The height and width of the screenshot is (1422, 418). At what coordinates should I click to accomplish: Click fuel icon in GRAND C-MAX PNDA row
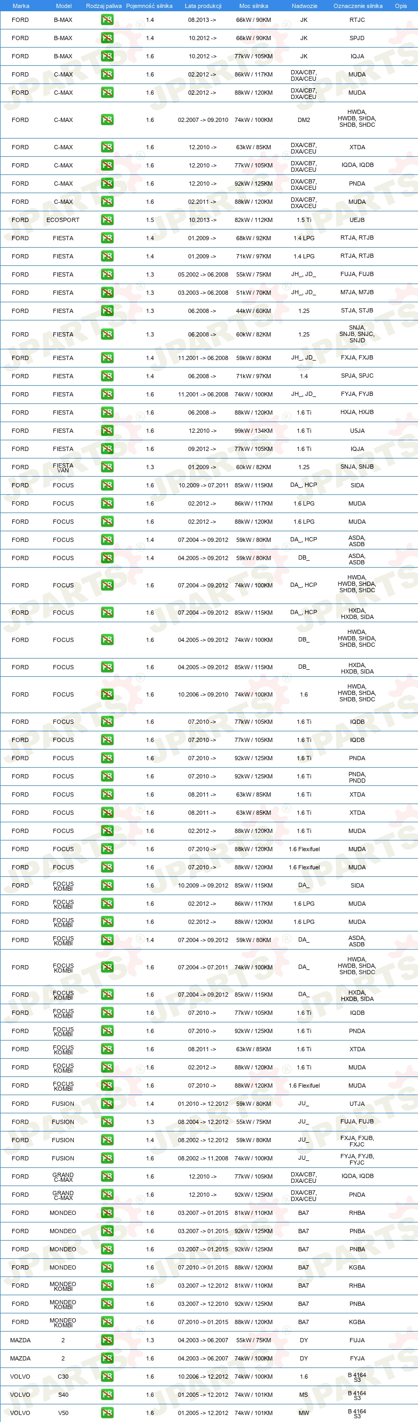(107, 1195)
